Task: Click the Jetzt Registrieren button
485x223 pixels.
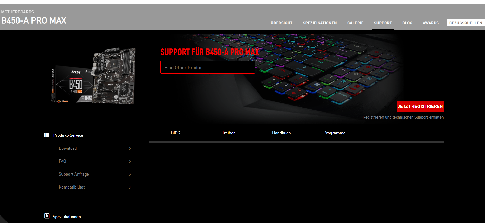Action: 420,107
